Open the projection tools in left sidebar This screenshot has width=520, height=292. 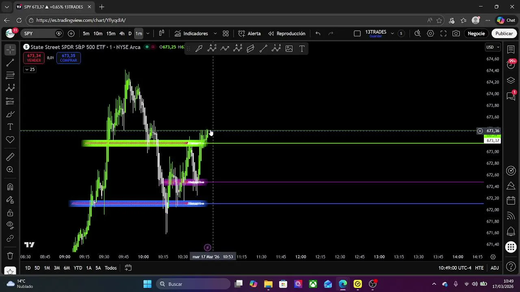[x=10, y=101]
